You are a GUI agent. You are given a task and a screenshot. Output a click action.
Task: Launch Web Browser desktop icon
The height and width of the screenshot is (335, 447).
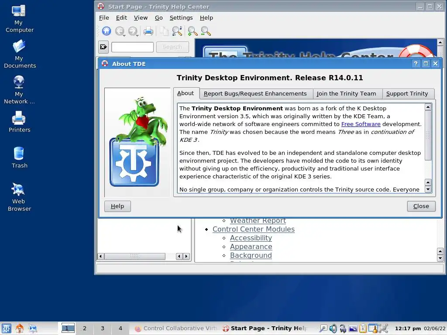pyautogui.click(x=19, y=197)
